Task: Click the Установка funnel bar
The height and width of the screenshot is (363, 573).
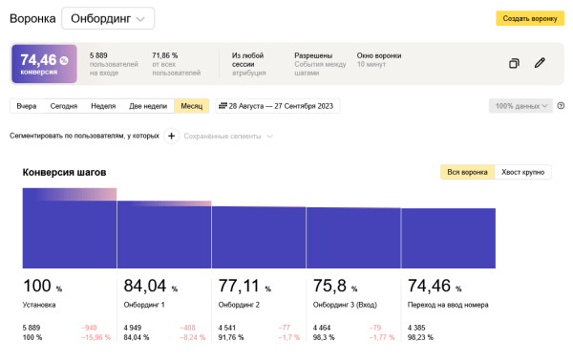Action: [70, 228]
